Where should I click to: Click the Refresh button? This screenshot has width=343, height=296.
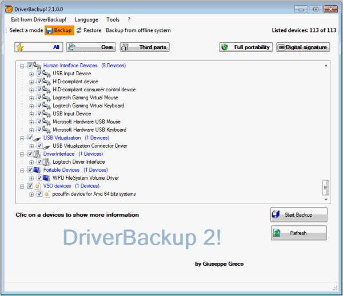299,233
